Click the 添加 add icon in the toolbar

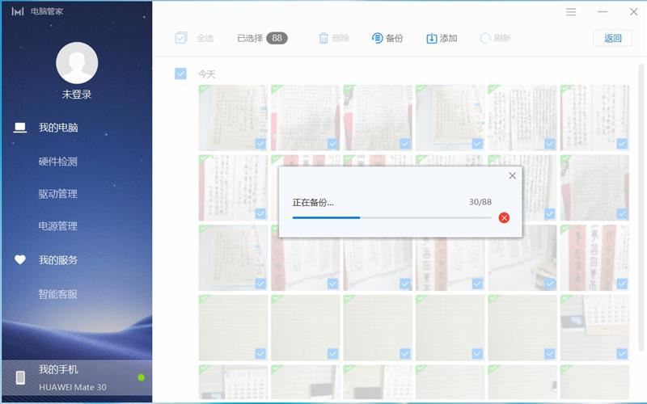[x=431, y=38]
